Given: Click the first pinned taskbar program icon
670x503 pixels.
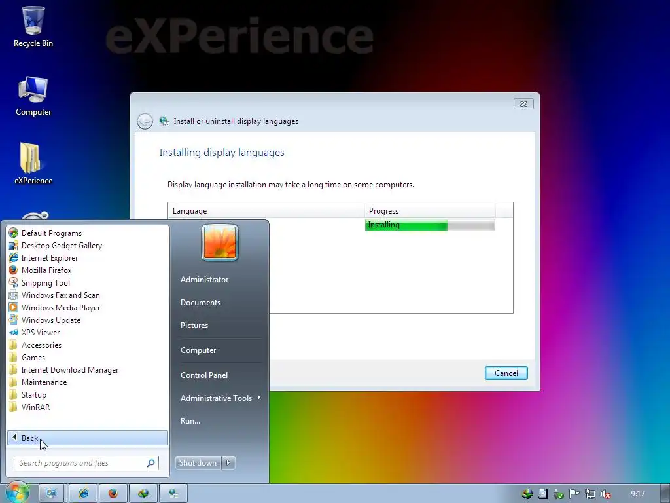Looking at the screenshot, I should click(x=51, y=493).
